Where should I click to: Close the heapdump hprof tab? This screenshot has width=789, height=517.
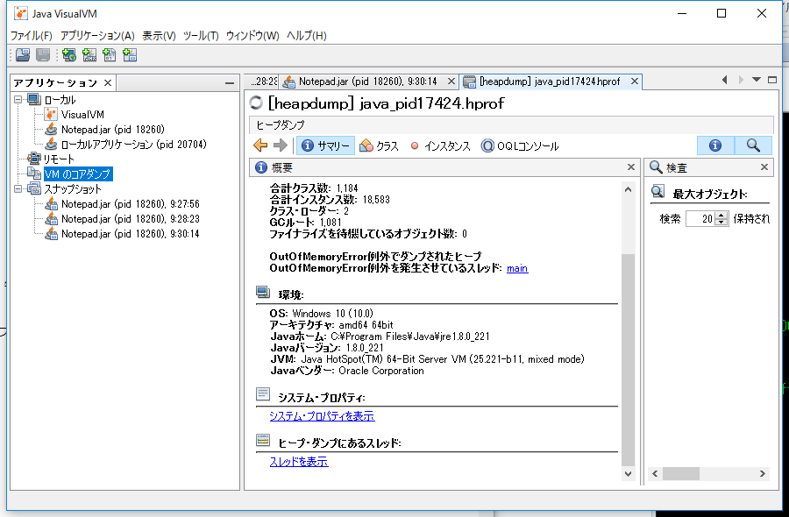tap(635, 81)
